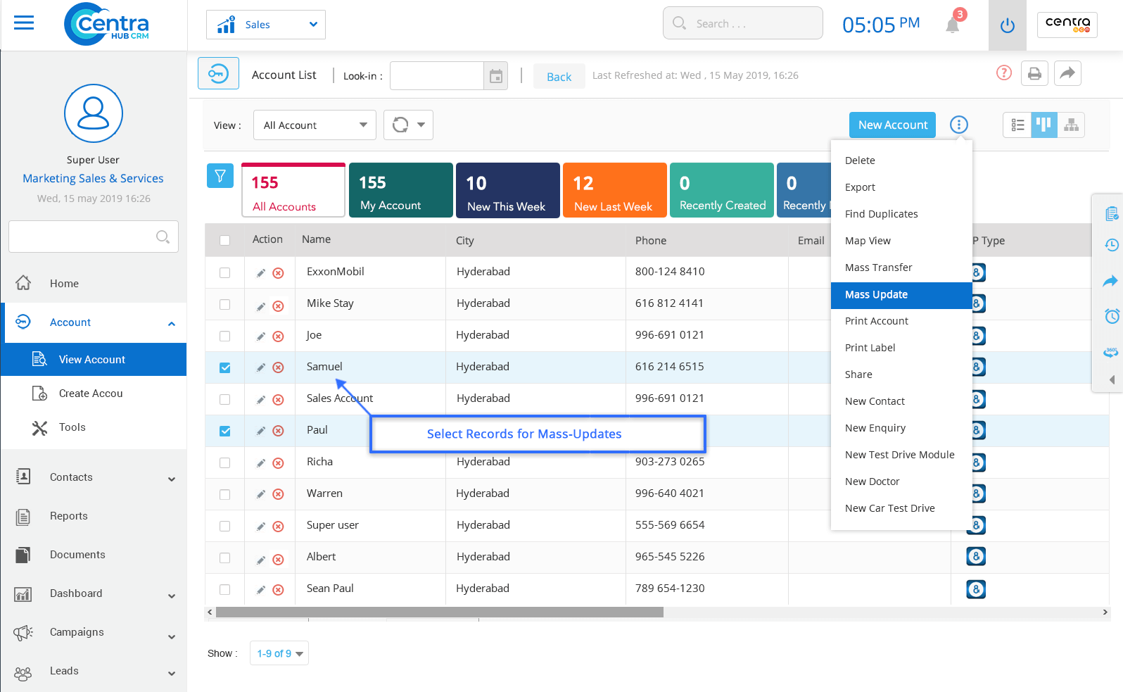
Task: Open the Show 1-9 of 9 dropdown
Action: 279,653
